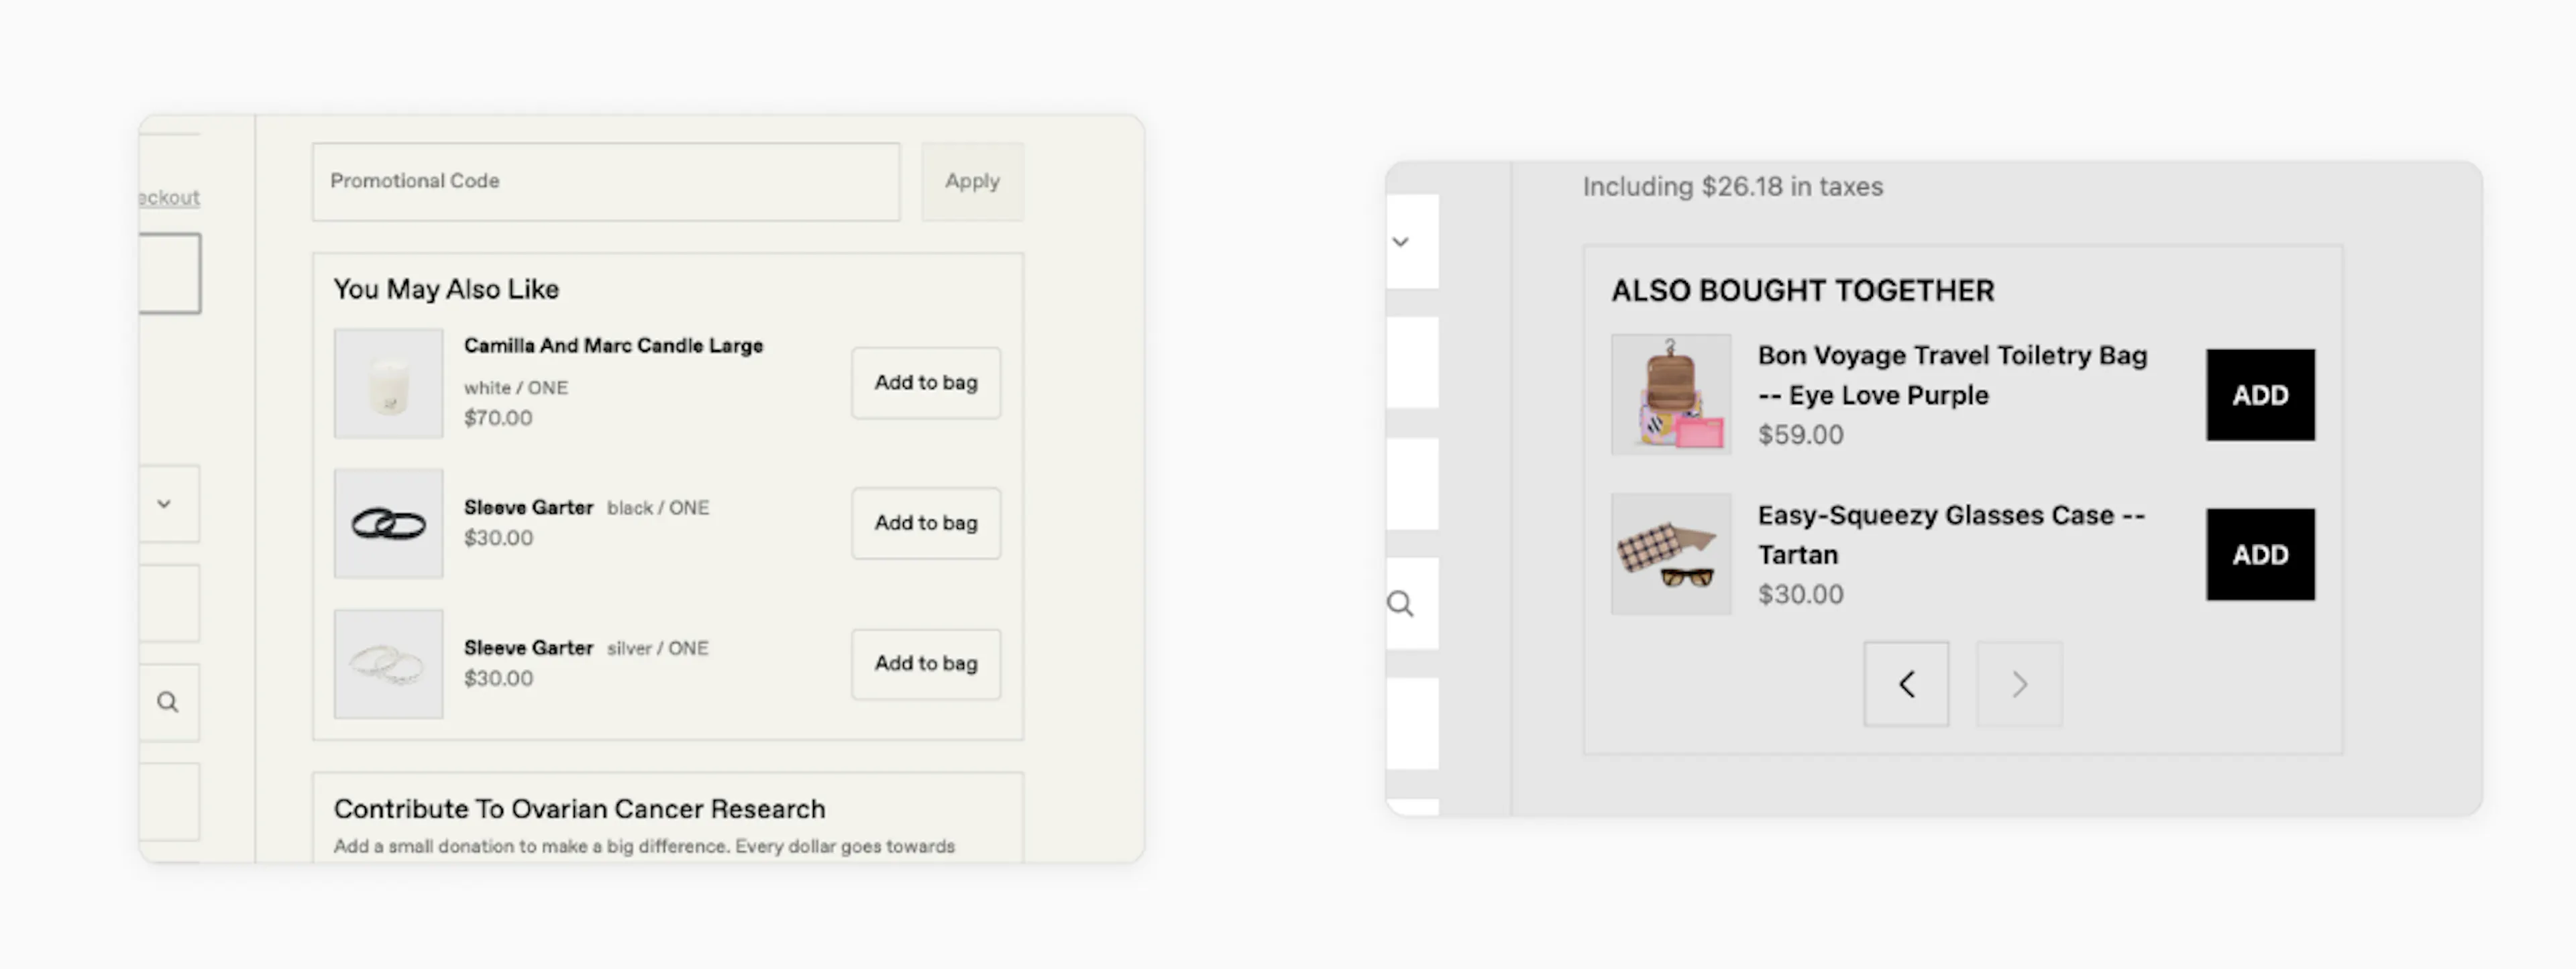2576x969 pixels.
Task: Click the 'ALSO BOUGHT TOGETHER' heading
Action: point(1802,290)
